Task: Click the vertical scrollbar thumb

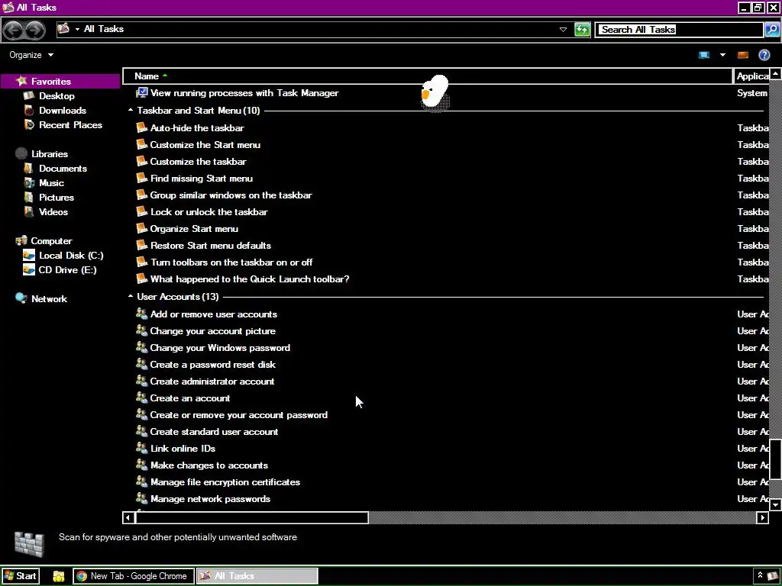Action: [x=775, y=459]
